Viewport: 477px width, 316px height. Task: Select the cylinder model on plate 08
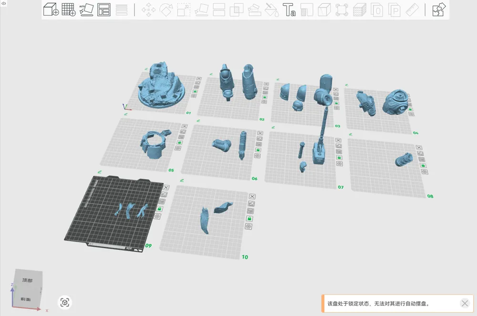[x=404, y=159]
